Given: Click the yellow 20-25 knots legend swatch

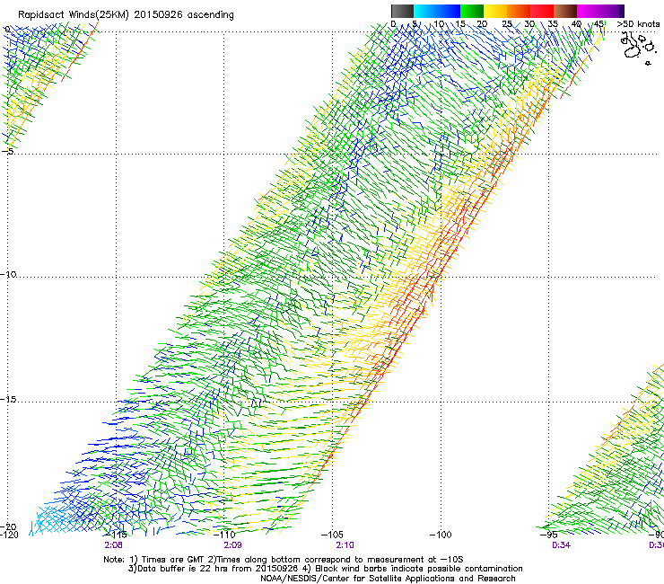Looking at the screenshot, I should pyautogui.click(x=495, y=11).
